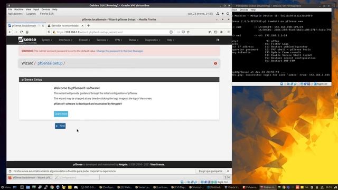338x190 pixels.
Task: Open the System dropdown in pfSense navbar
Action: point(47,40)
